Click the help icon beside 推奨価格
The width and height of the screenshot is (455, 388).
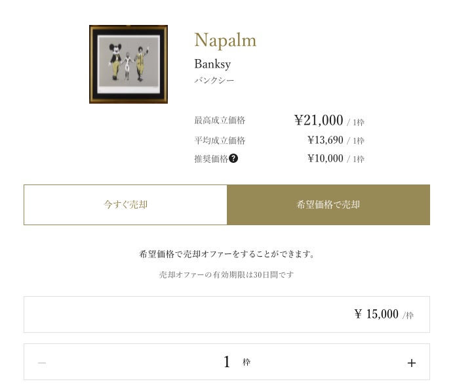pyautogui.click(x=233, y=158)
